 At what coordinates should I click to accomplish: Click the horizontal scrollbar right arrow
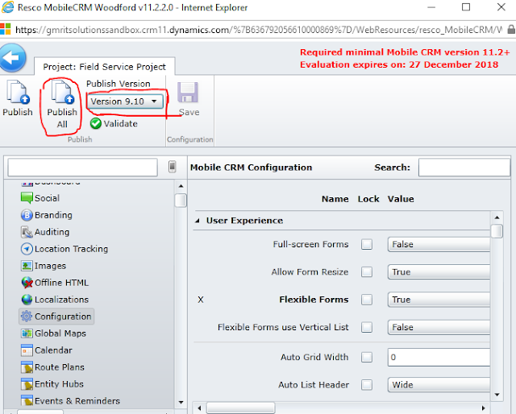tap(483, 408)
